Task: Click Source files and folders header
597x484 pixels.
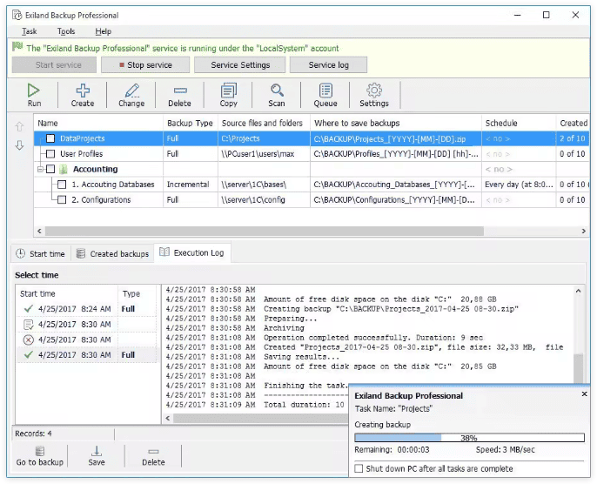Action: tap(264, 123)
